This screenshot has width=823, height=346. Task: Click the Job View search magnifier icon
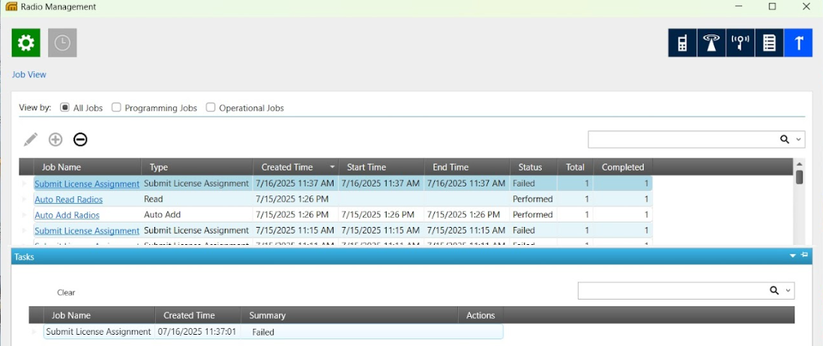tap(785, 139)
